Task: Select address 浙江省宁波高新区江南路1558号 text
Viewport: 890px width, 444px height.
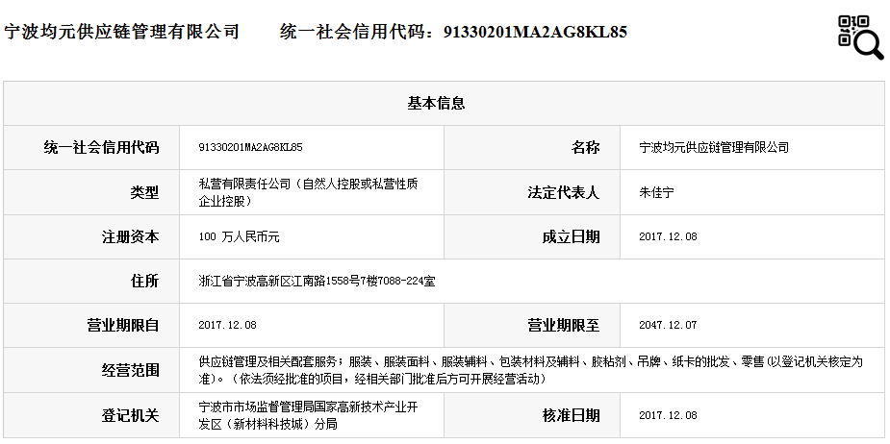Action: coord(318,282)
